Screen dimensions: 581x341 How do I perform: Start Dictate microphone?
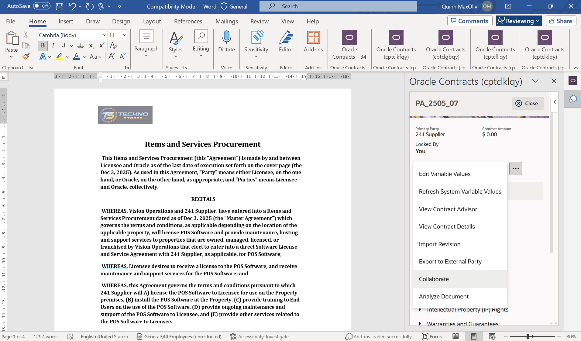point(226,42)
